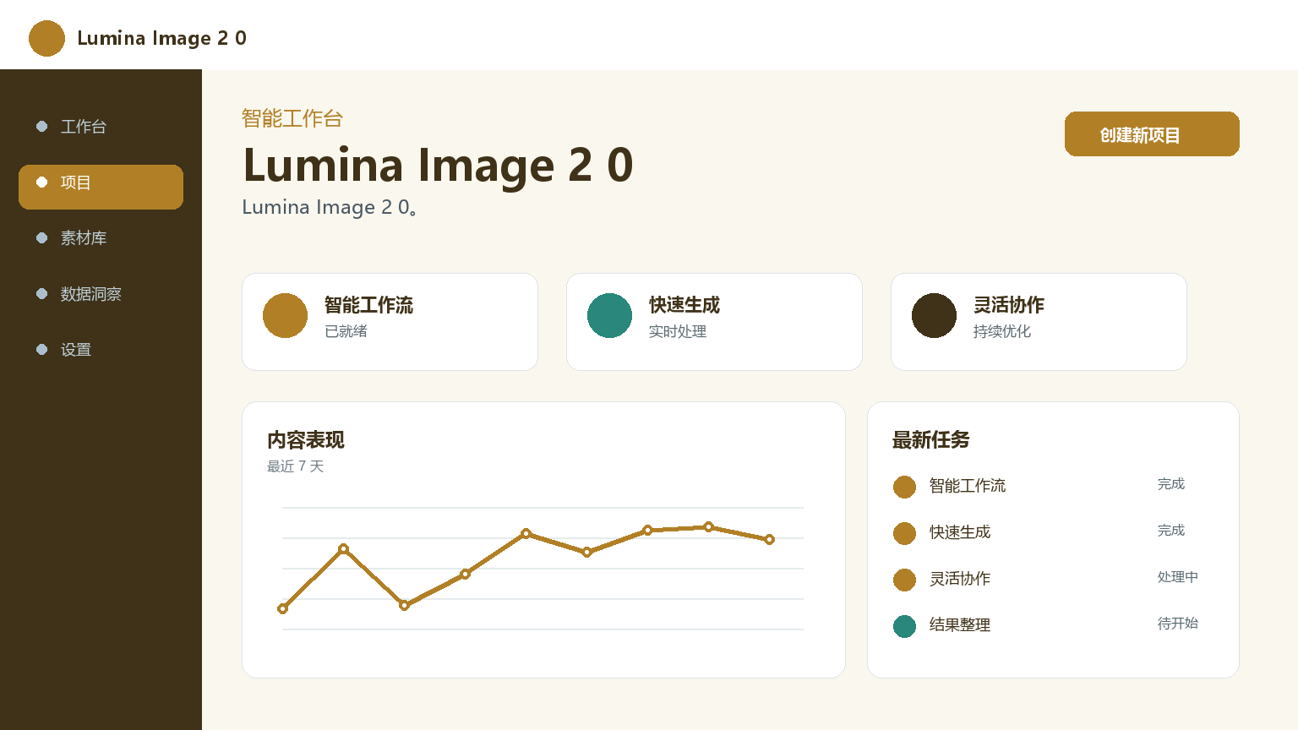
Task: Click the dark brown 灵活协作 card icon
Action: pyautogui.click(x=934, y=315)
